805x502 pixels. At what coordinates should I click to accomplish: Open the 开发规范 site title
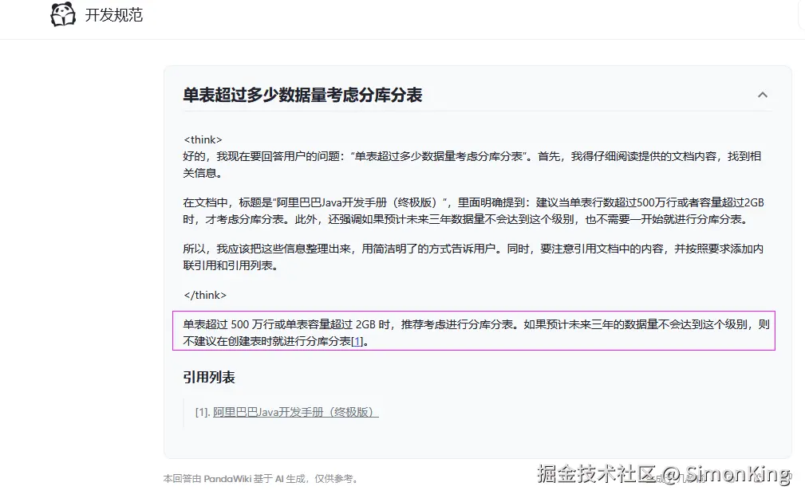[x=113, y=15]
